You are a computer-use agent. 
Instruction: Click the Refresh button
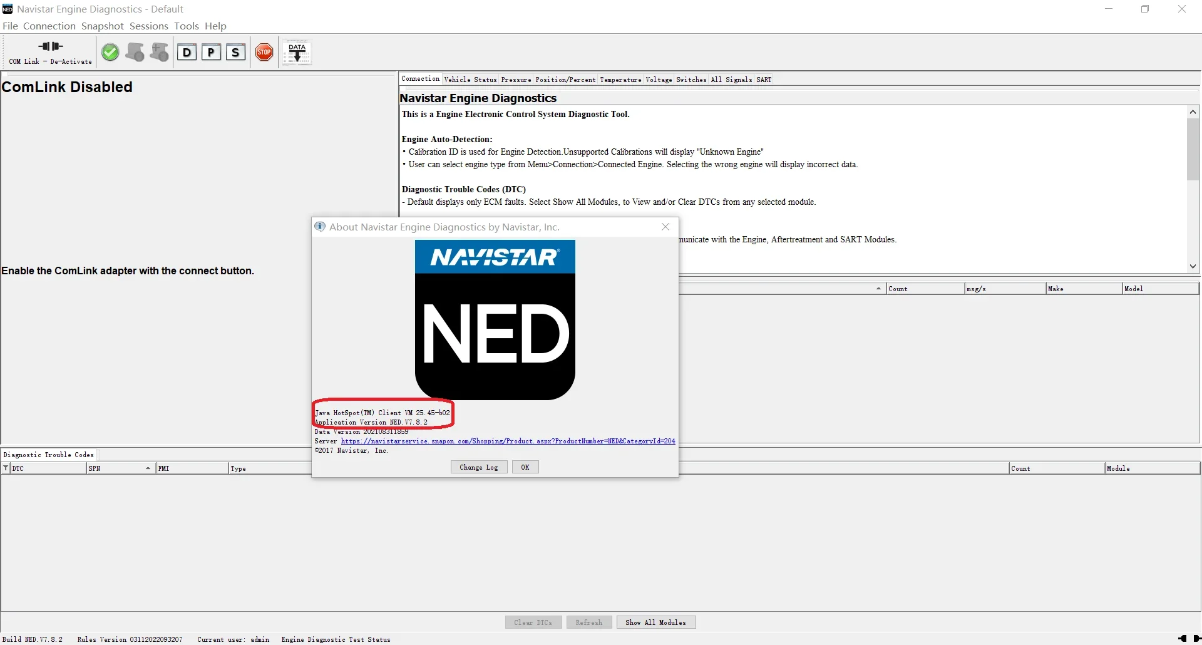click(589, 622)
